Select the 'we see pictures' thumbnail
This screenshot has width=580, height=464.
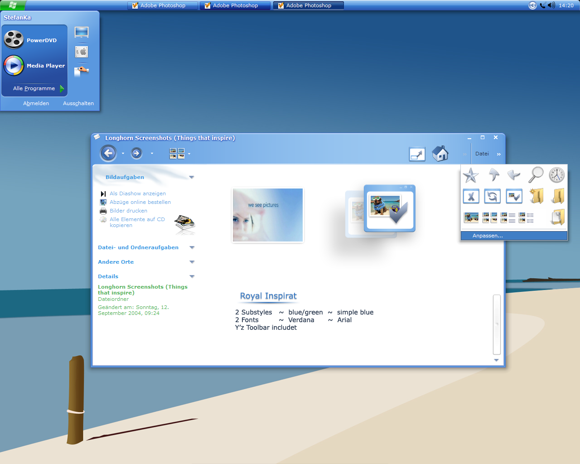point(268,215)
